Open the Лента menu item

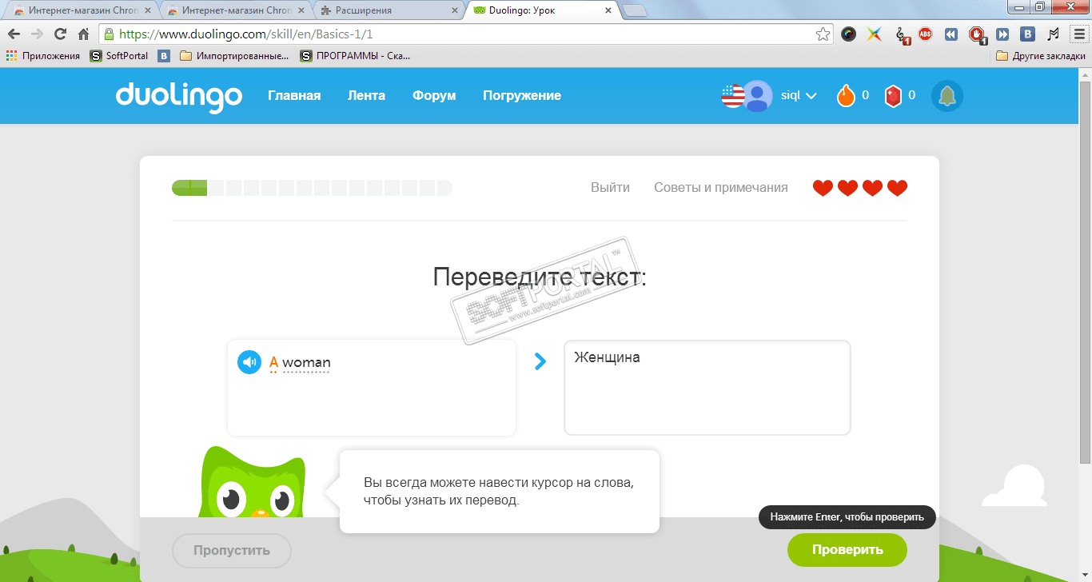(366, 96)
